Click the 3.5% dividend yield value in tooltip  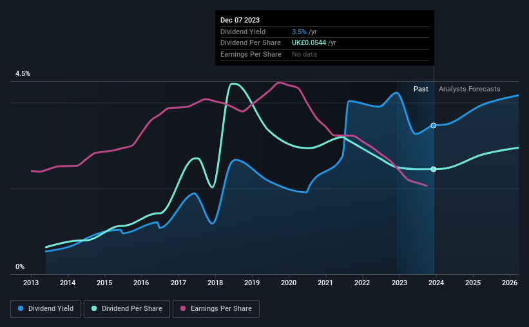tap(299, 32)
